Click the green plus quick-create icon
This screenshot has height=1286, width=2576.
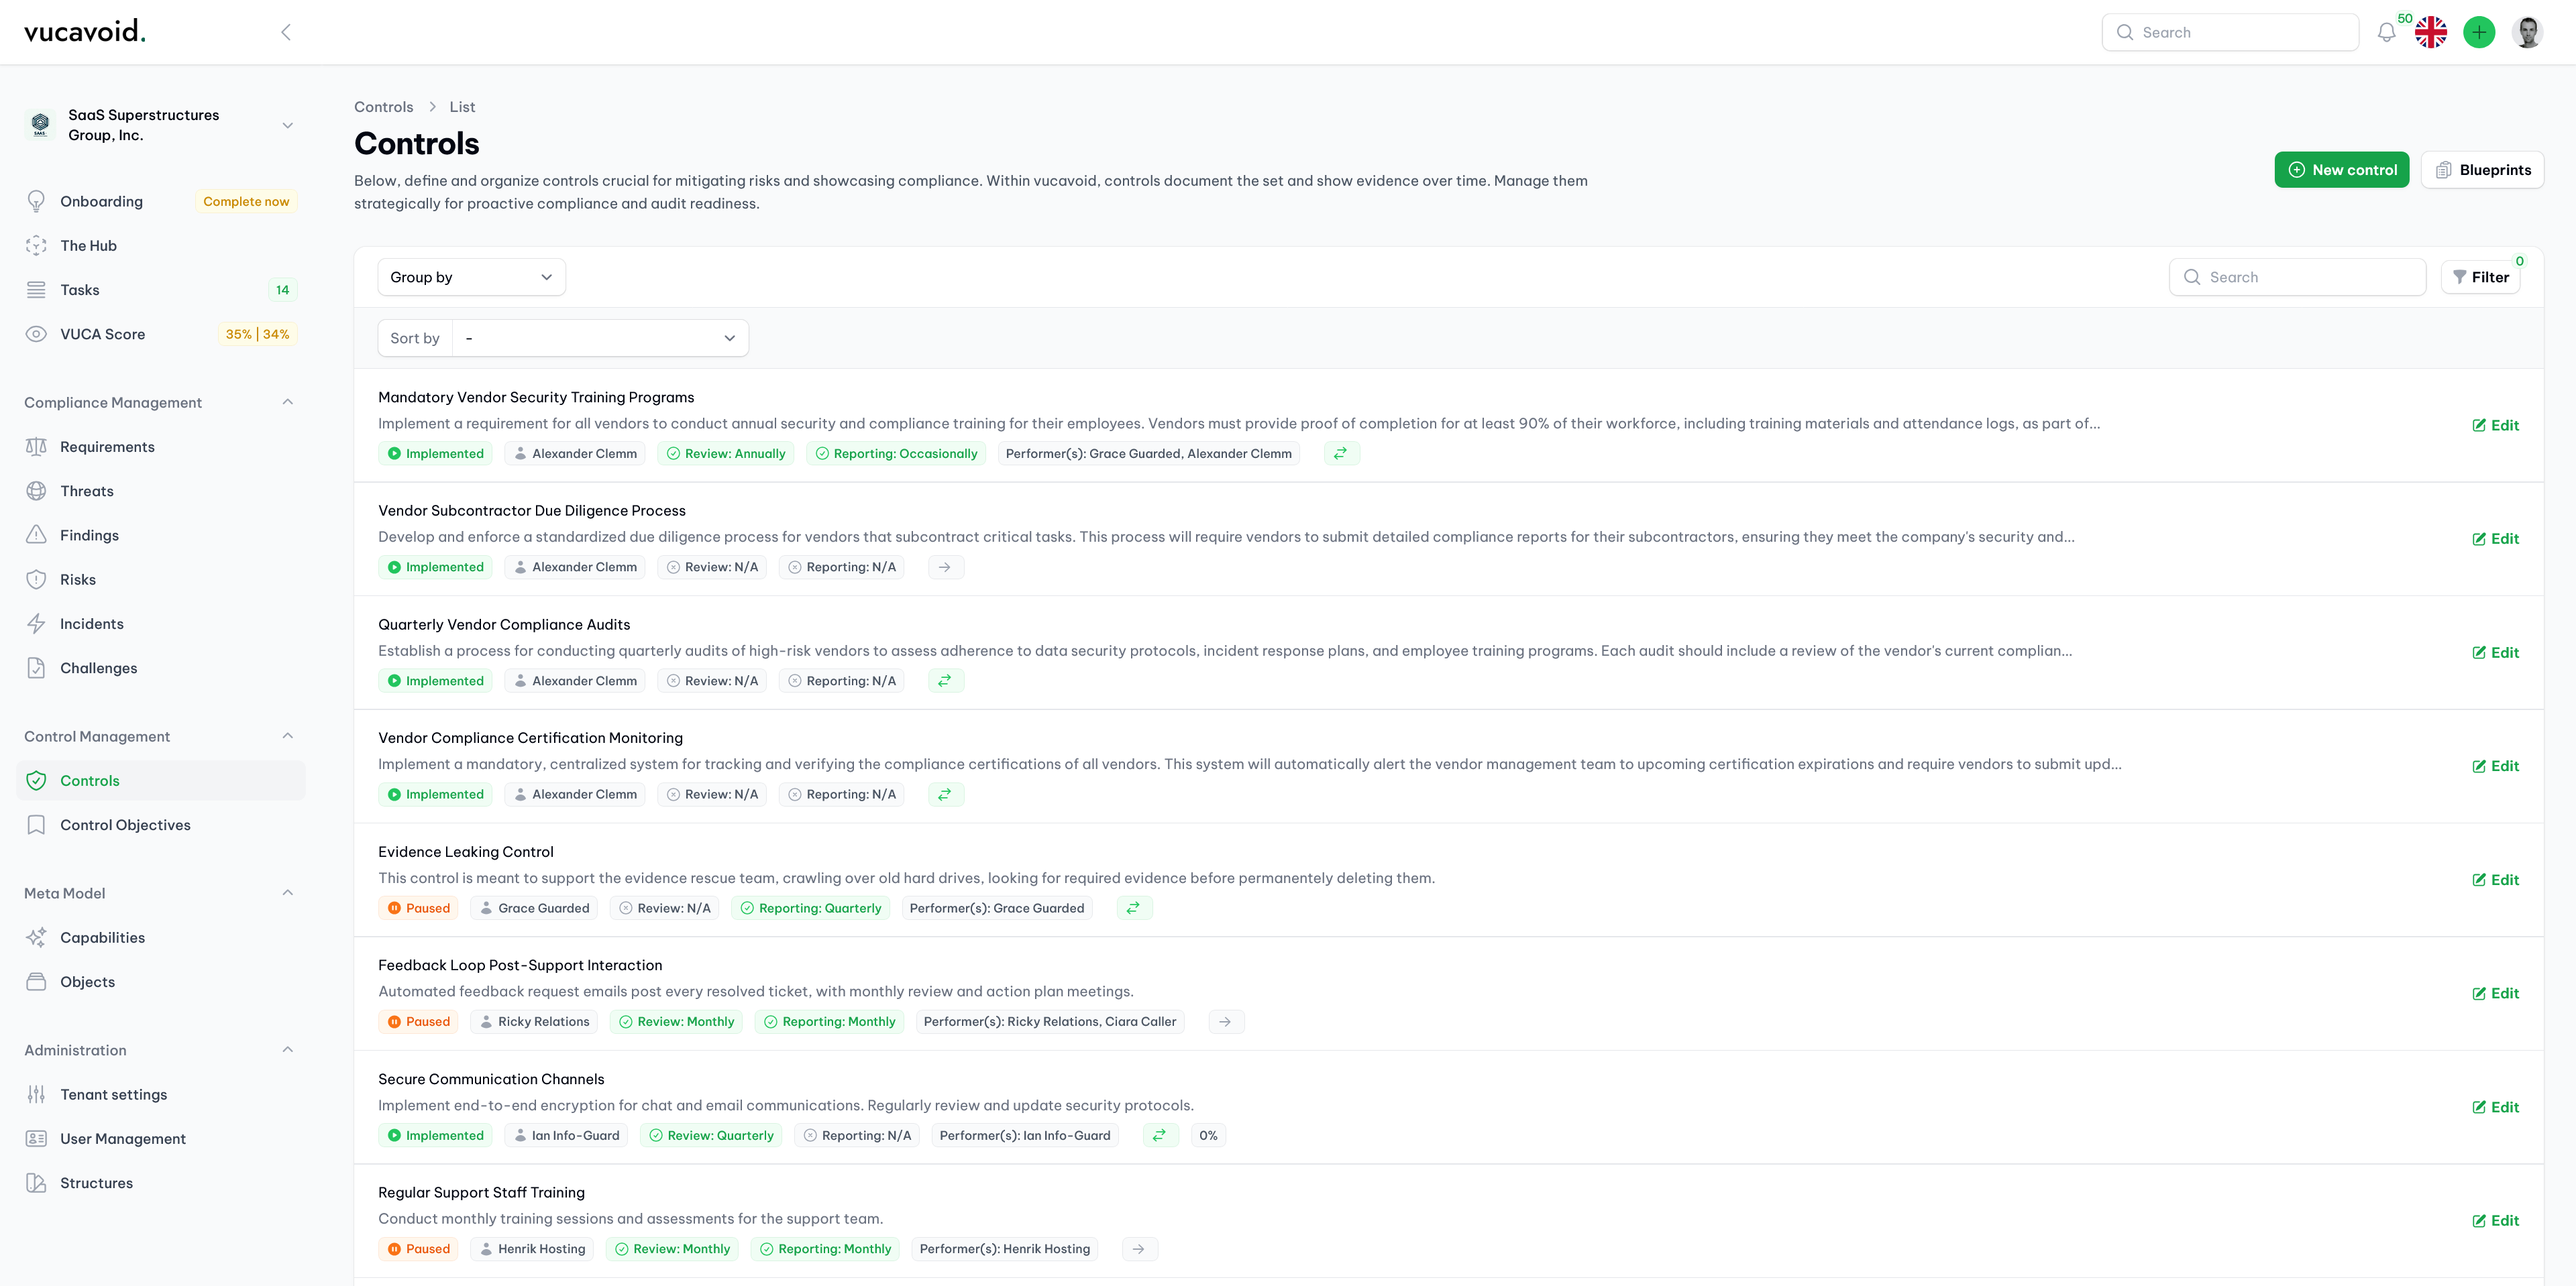(2479, 32)
